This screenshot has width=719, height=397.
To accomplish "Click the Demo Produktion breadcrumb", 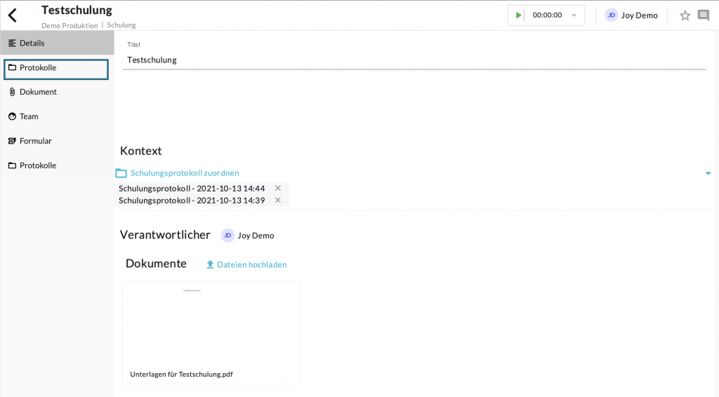I will (70, 25).
